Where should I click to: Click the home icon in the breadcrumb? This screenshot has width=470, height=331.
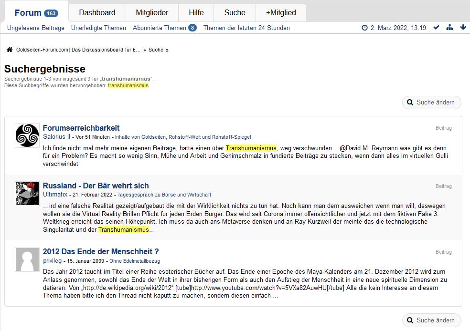[x=10, y=50]
